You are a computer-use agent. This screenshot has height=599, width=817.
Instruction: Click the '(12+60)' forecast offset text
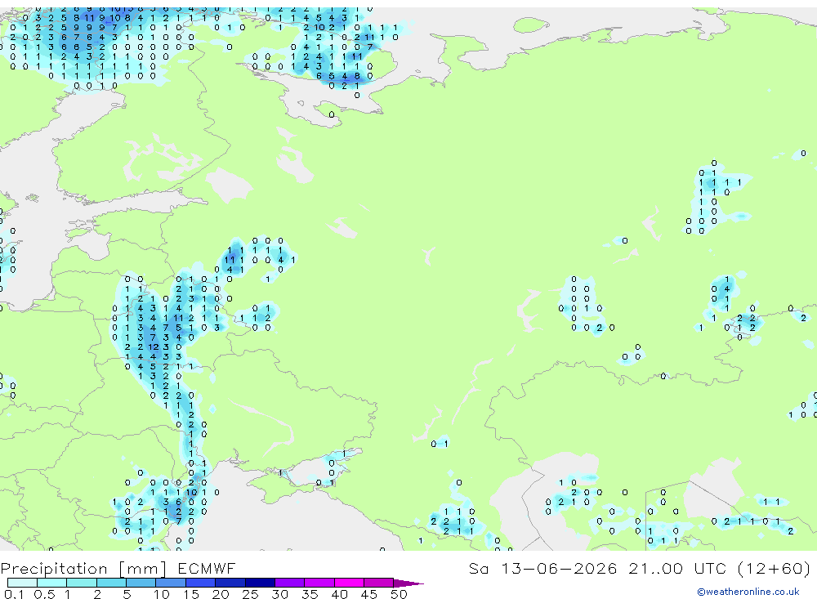775,568
